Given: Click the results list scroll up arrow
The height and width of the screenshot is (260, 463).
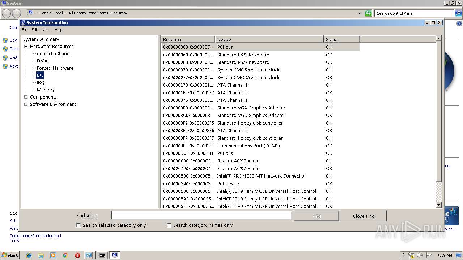Looking at the screenshot, I should point(439,38).
